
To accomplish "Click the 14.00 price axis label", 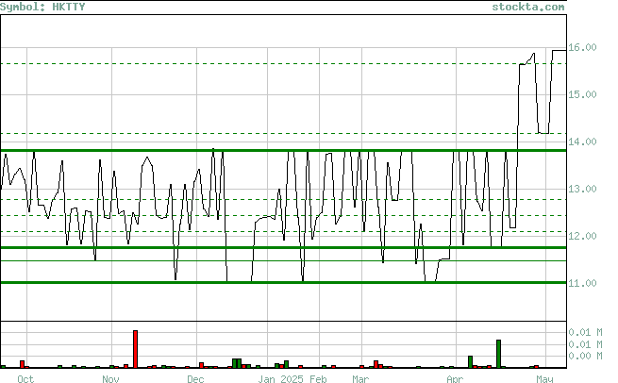I will point(582,142).
